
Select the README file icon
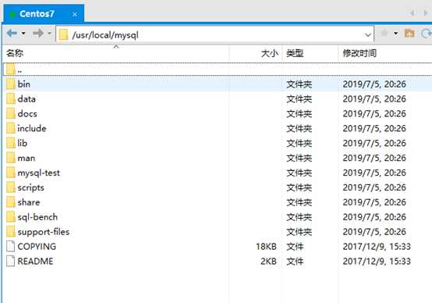[10, 261]
